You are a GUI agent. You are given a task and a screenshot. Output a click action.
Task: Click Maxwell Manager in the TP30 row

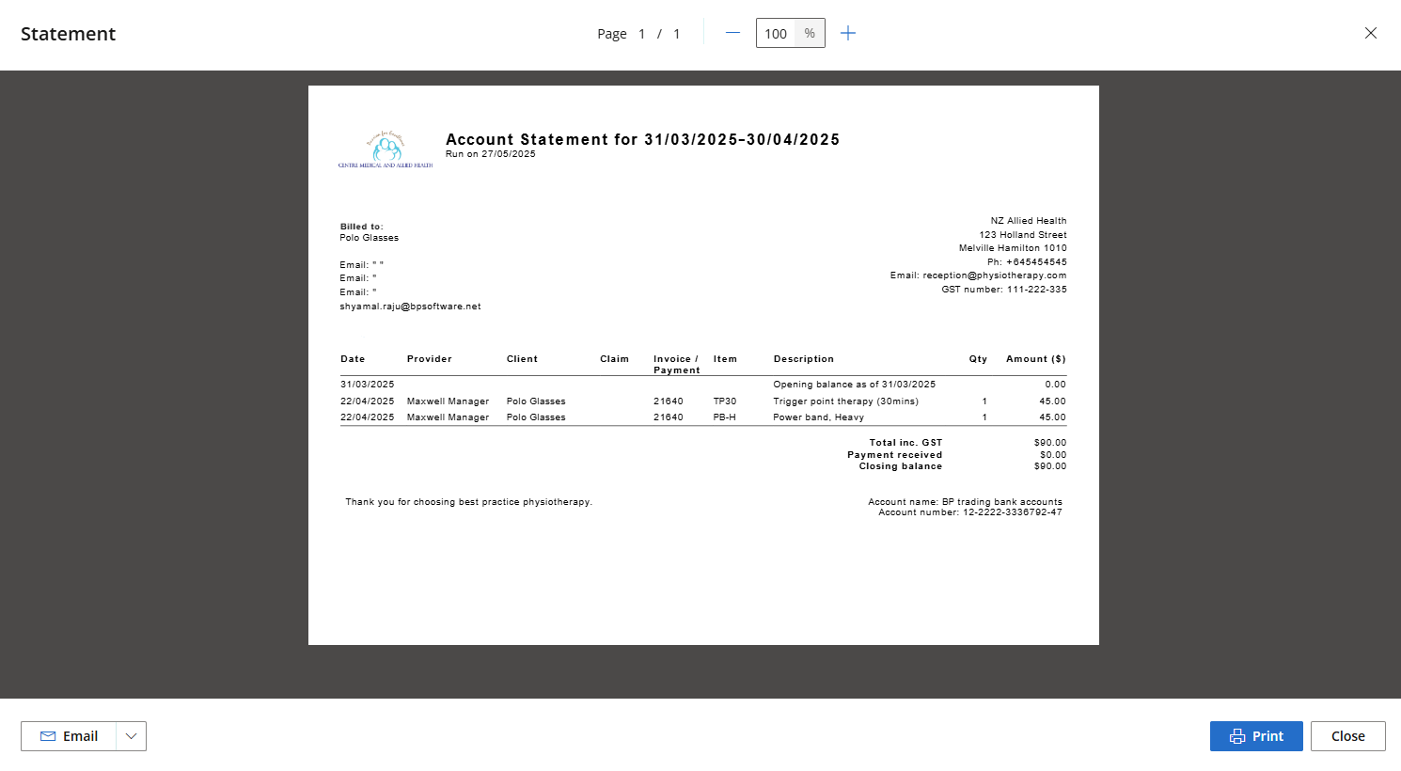coord(448,401)
